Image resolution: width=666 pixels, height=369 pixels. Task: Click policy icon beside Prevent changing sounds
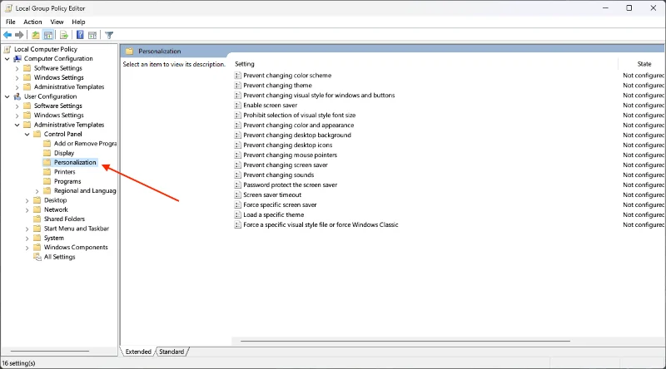point(238,175)
